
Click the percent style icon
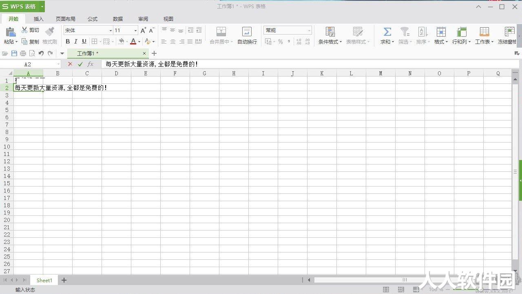281,42
